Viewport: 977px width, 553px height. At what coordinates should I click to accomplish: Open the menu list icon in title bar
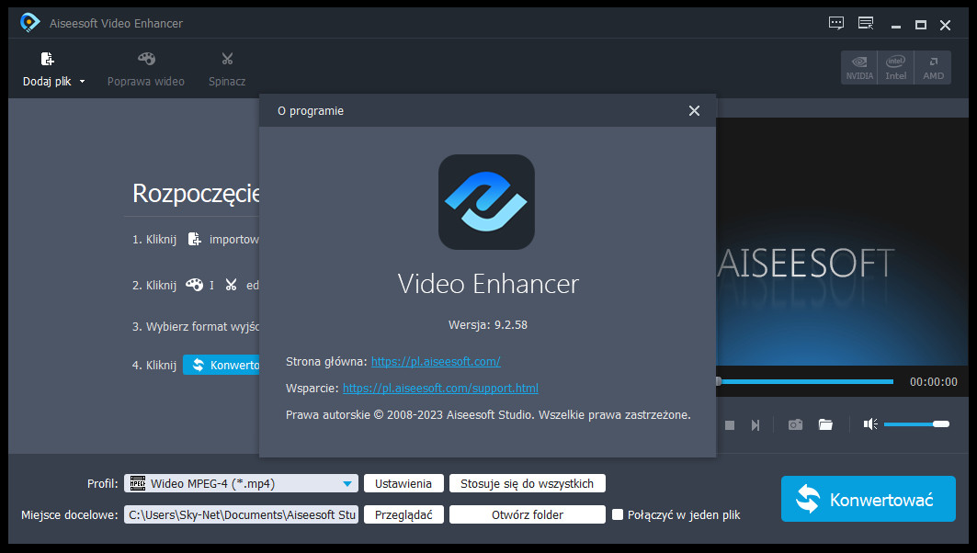(866, 24)
